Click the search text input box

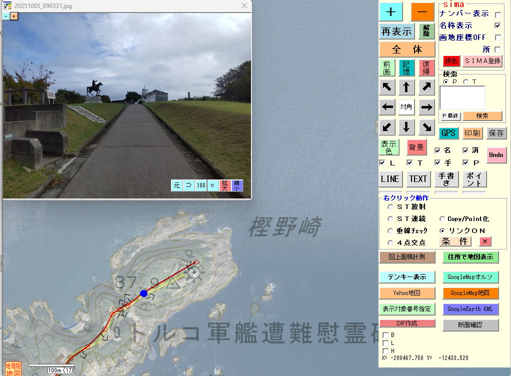(462, 97)
